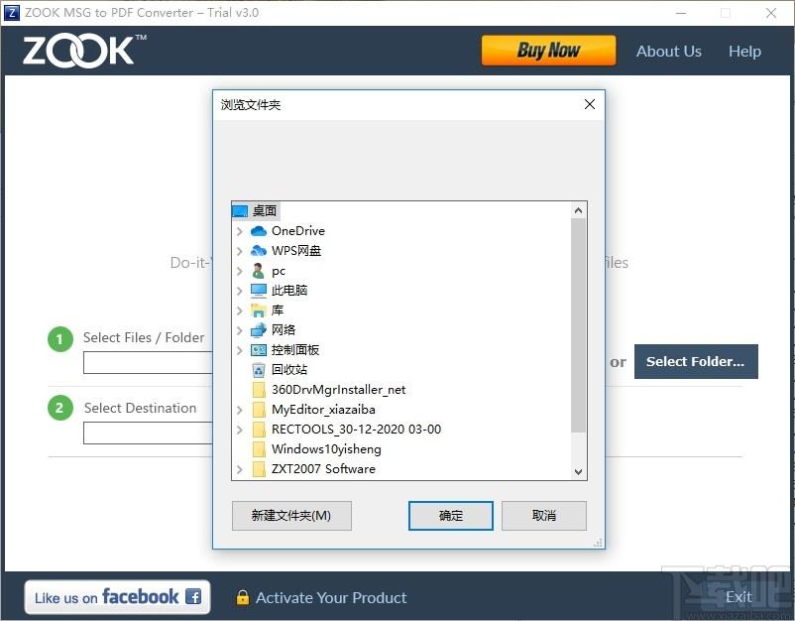Select the Windows10yisheng folder

tap(325, 449)
